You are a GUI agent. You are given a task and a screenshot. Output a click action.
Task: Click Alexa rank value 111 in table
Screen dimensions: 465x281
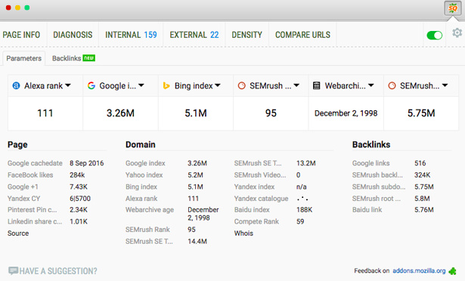45,113
